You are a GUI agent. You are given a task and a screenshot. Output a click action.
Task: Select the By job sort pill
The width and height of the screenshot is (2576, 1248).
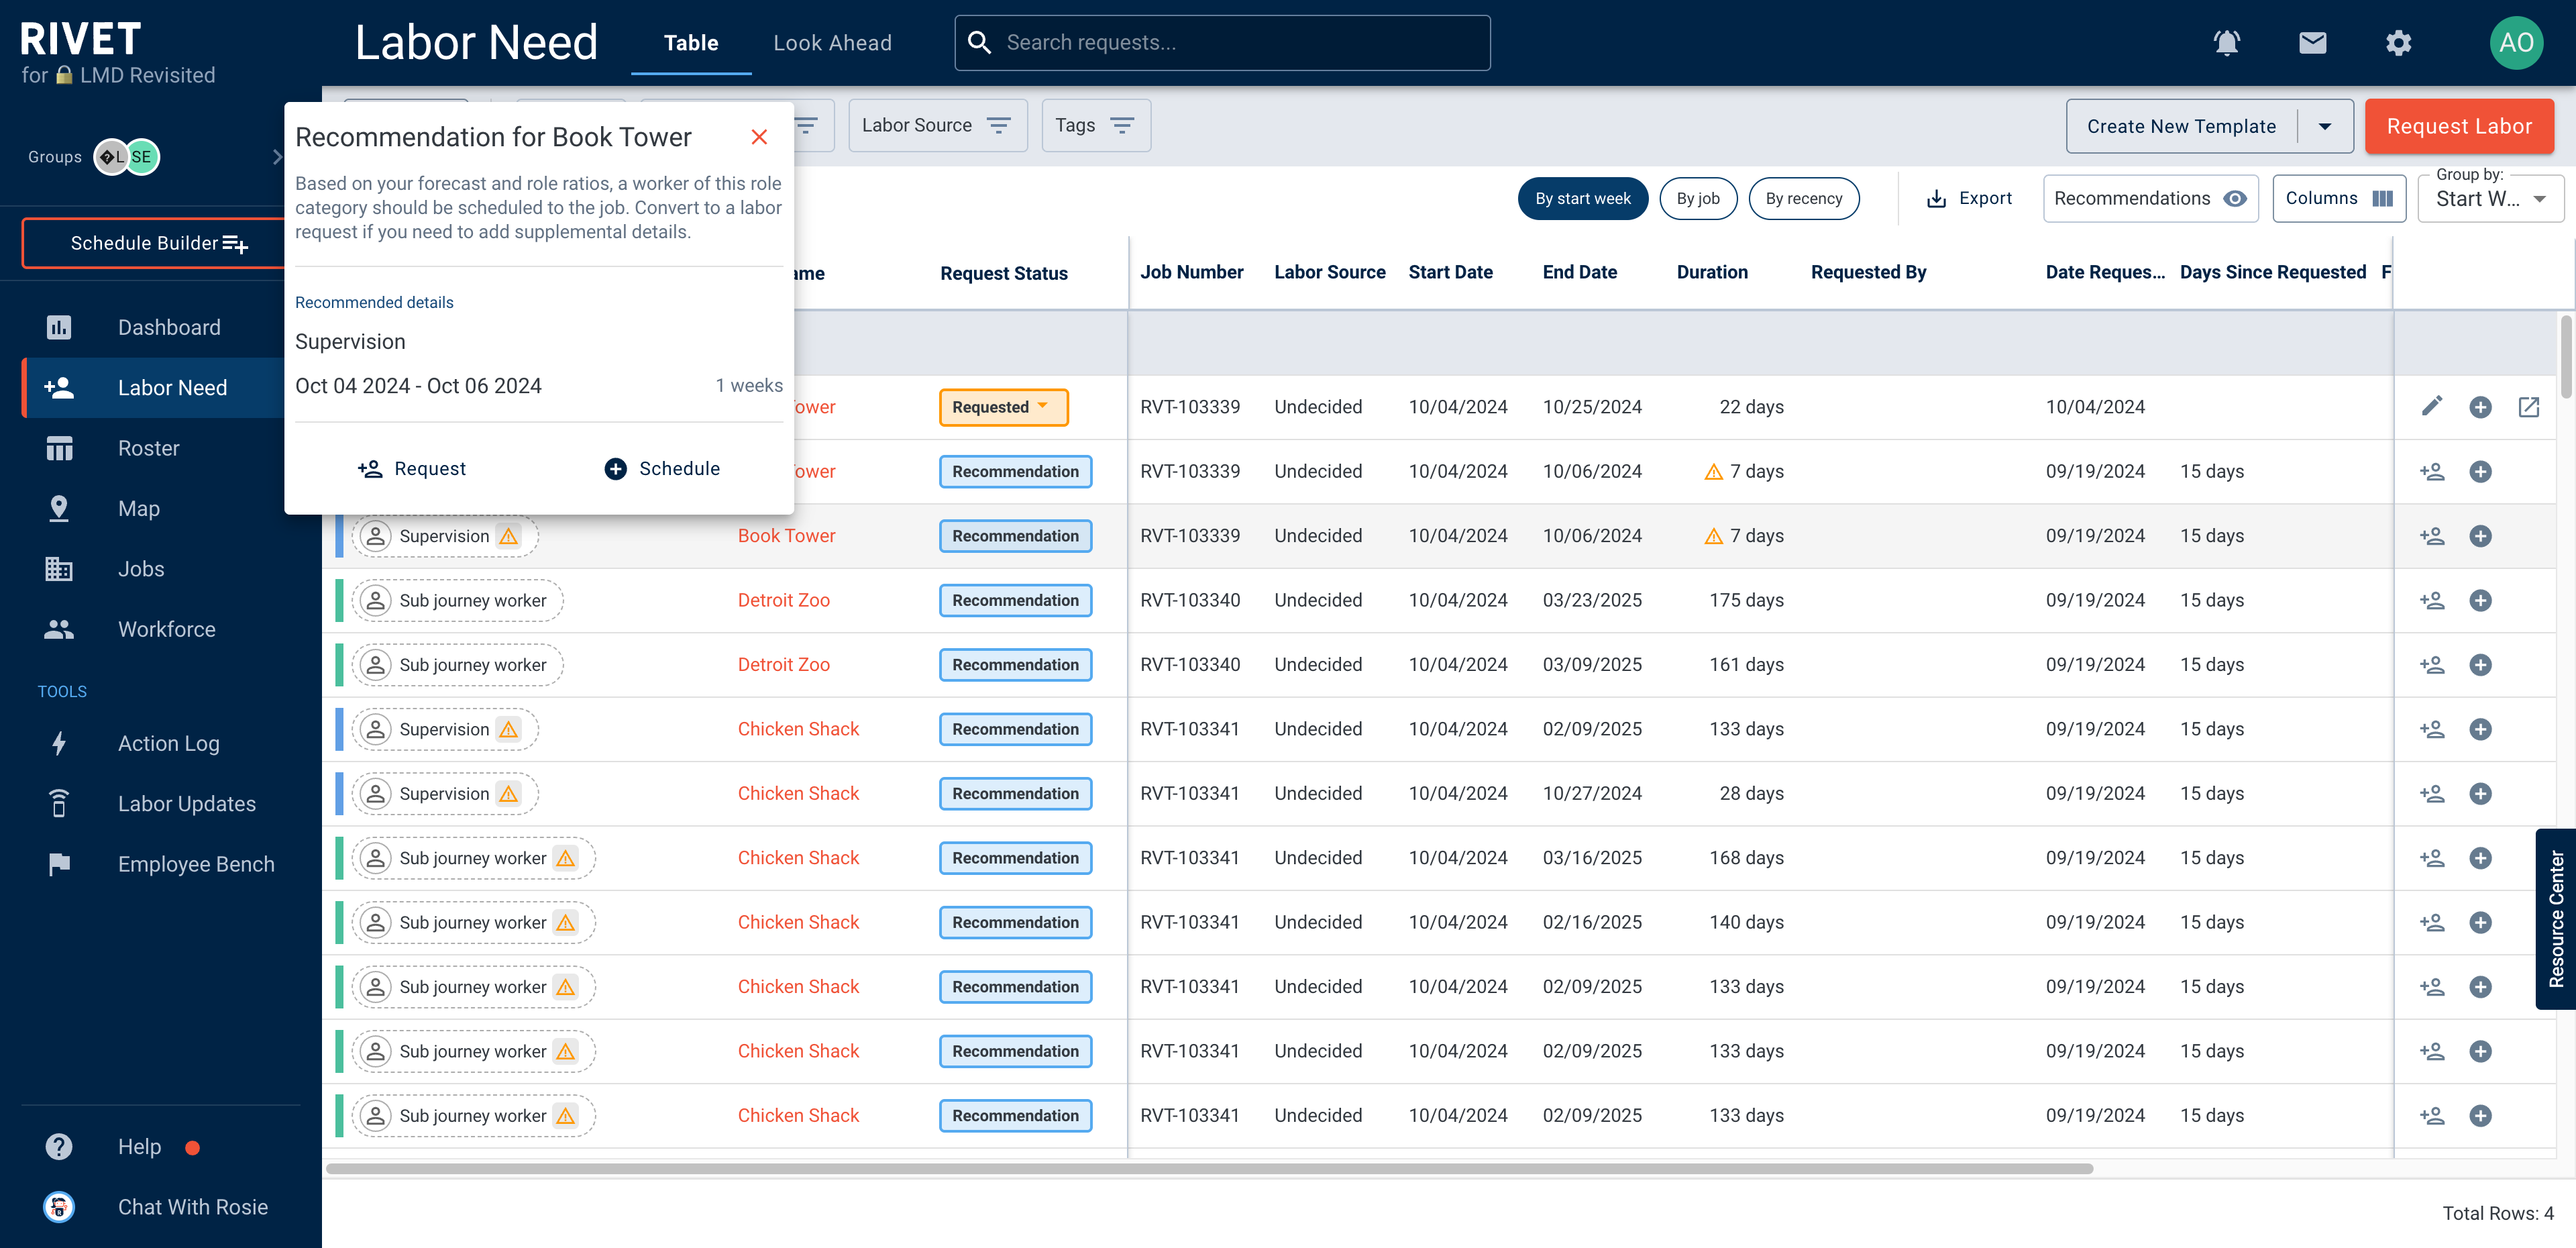(x=1697, y=198)
